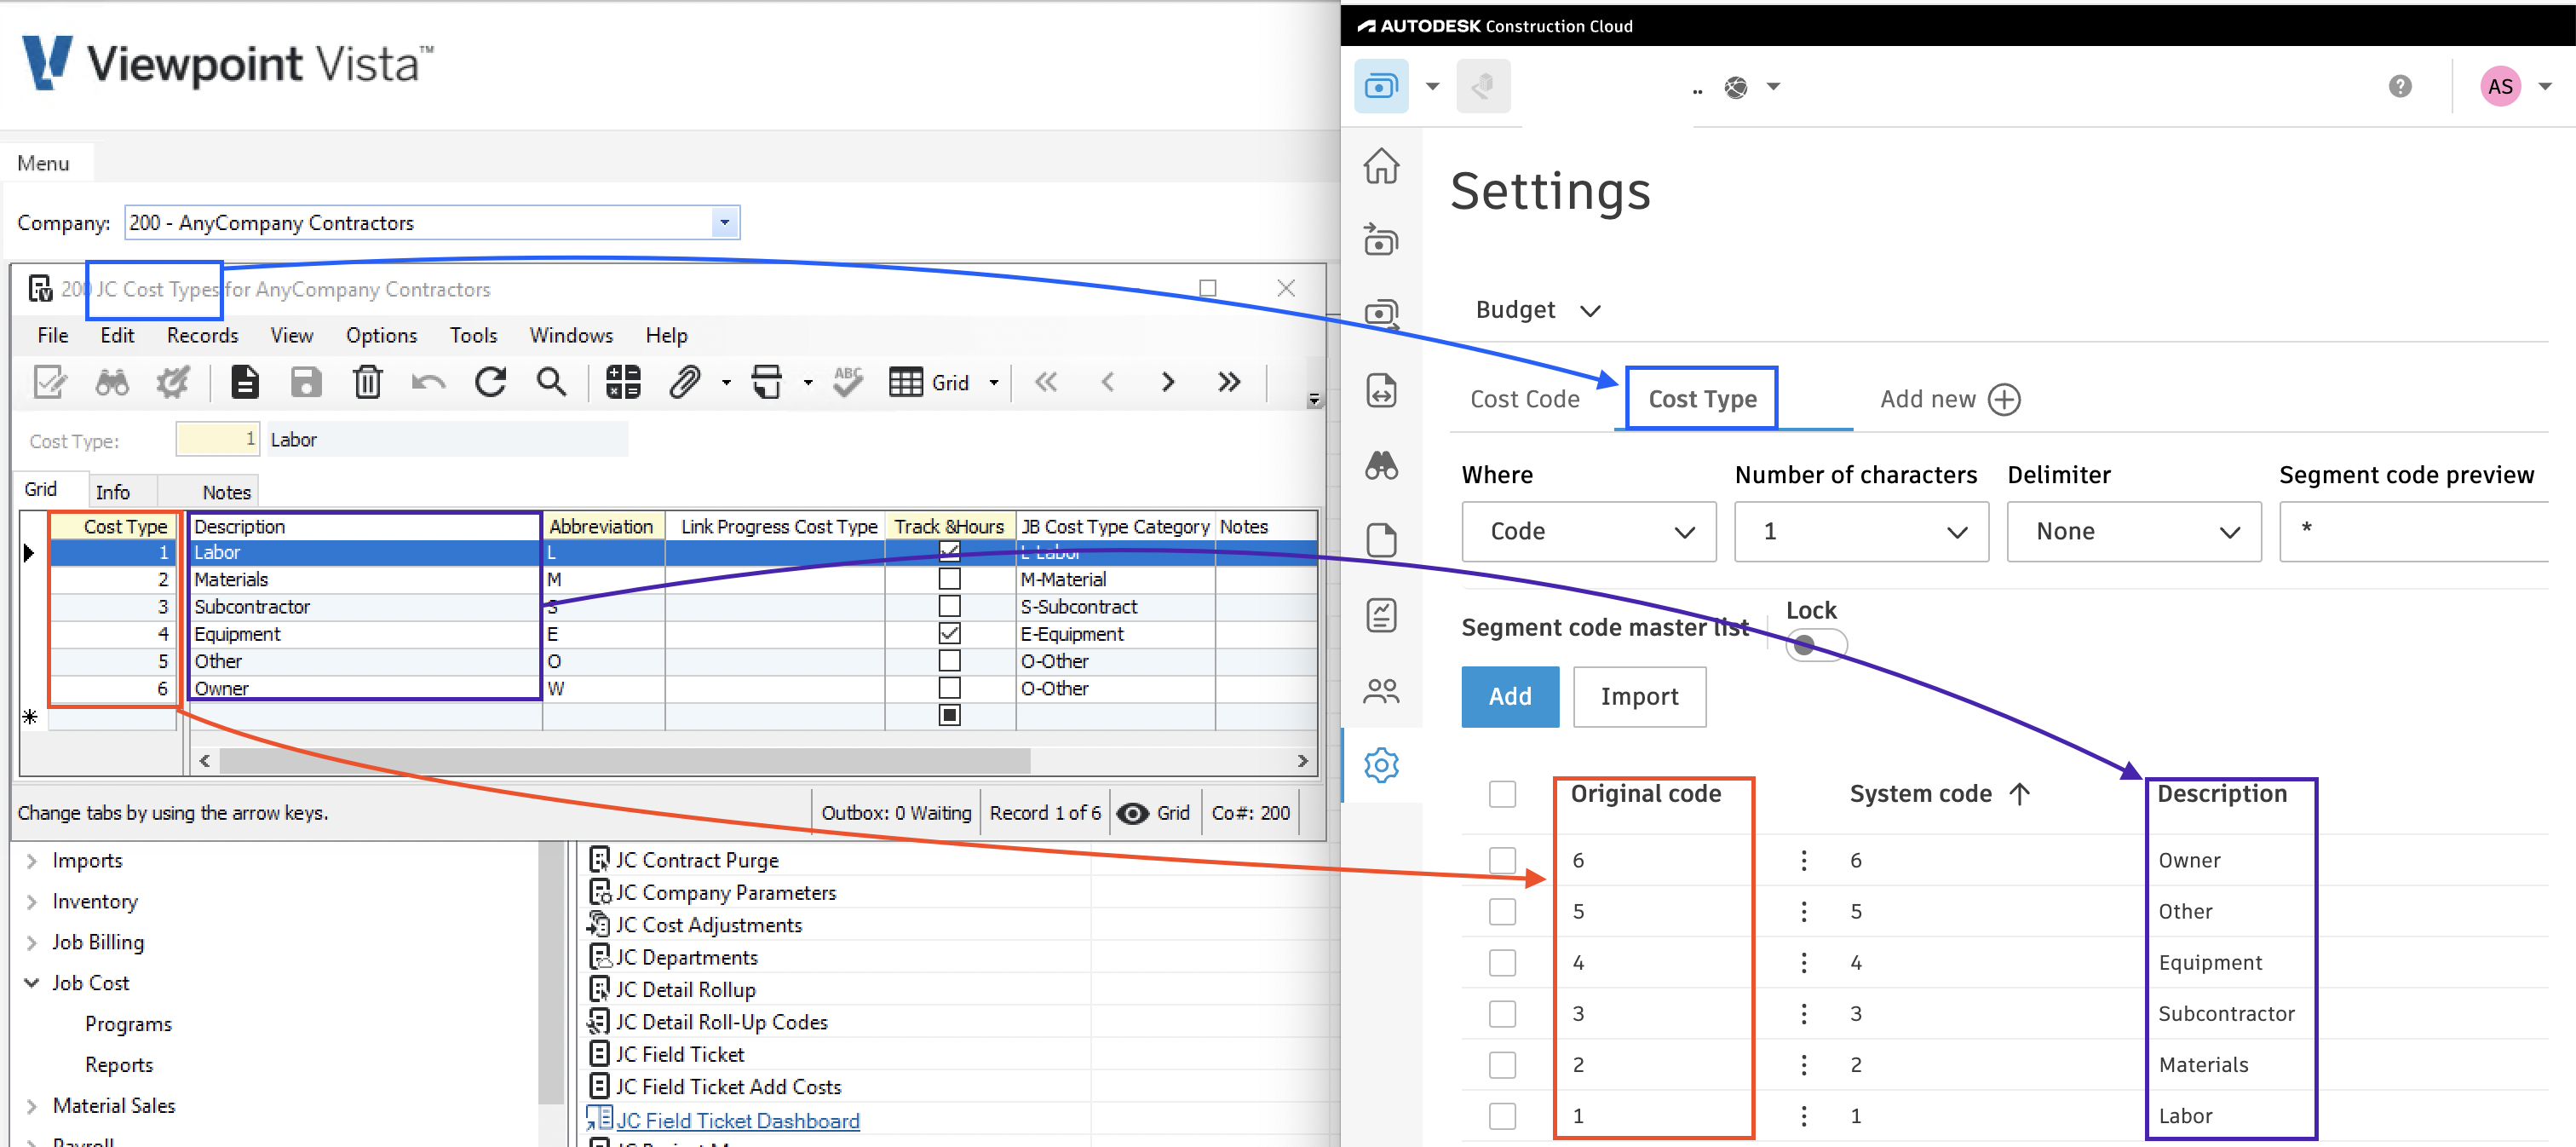Click the calculator grid icon in toolbar
The height and width of the screenshot is (1147, 2576).
pyautogui.click(x=623, y=382)
